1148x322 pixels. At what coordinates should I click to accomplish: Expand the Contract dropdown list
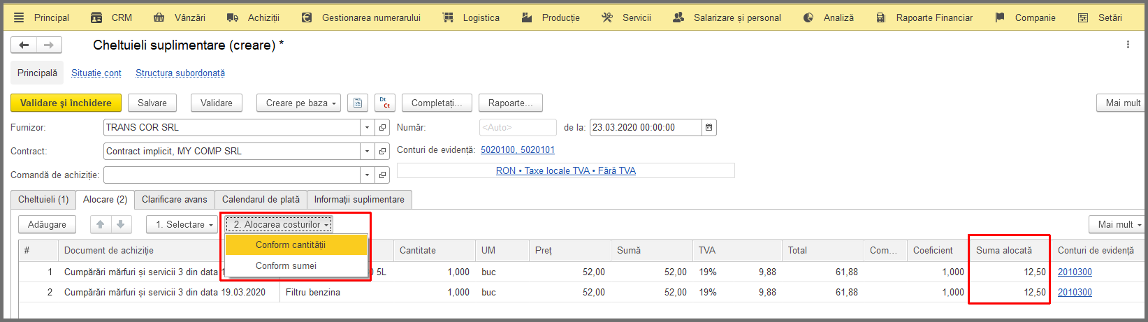(x=368, y=151)
